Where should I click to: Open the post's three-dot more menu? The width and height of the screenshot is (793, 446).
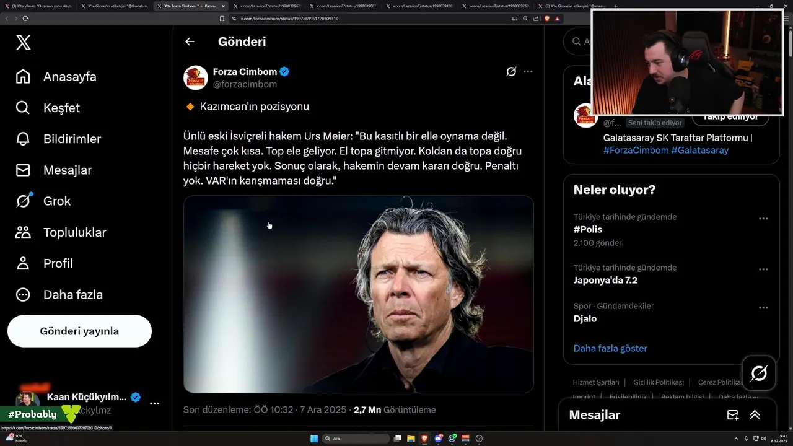(528, 71)
